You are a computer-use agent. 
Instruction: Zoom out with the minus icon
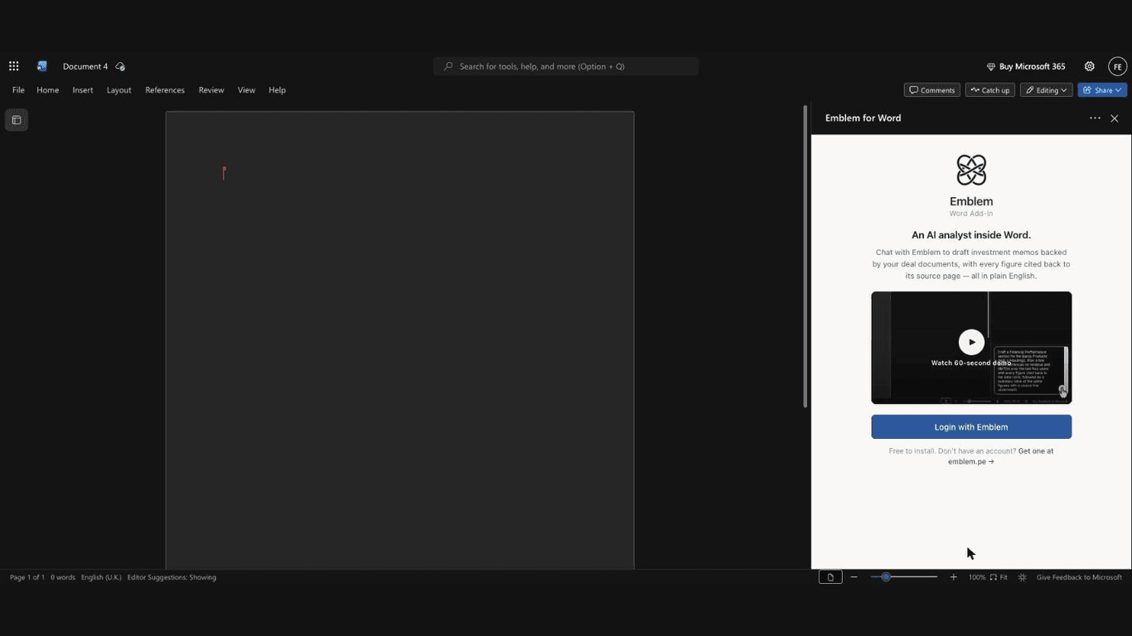coord(854,577)
